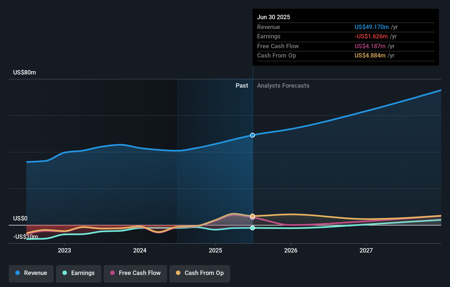The image size is (450, 287).
Task: Switch to the Past section of the chart
Action: [x=242, y=85]
